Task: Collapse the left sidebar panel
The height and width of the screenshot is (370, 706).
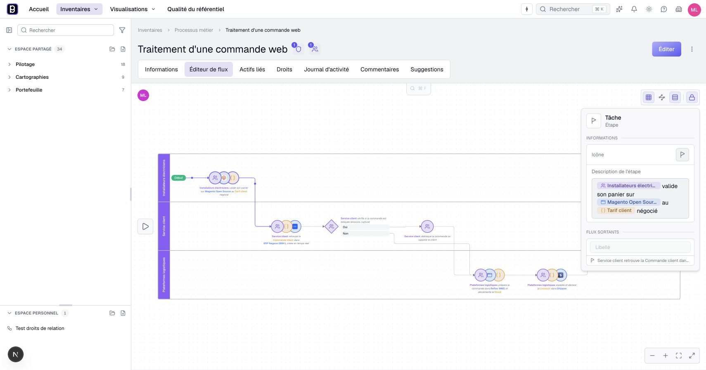Action: click(9, 30)
